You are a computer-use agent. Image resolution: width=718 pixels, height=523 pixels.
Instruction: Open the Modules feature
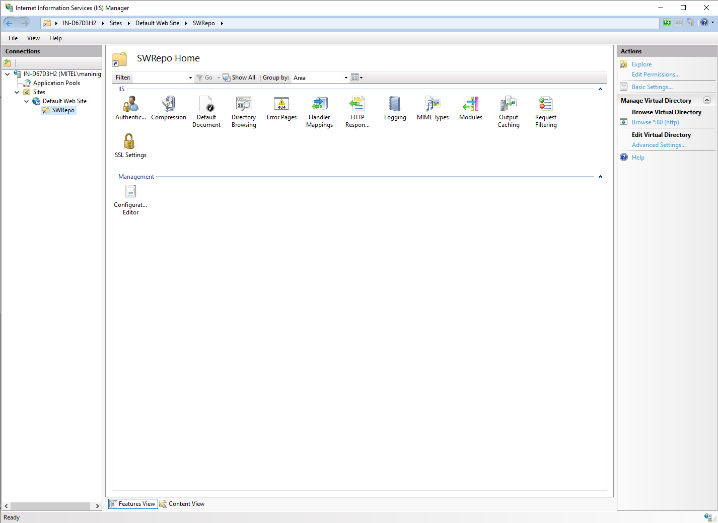click(471, 108)
